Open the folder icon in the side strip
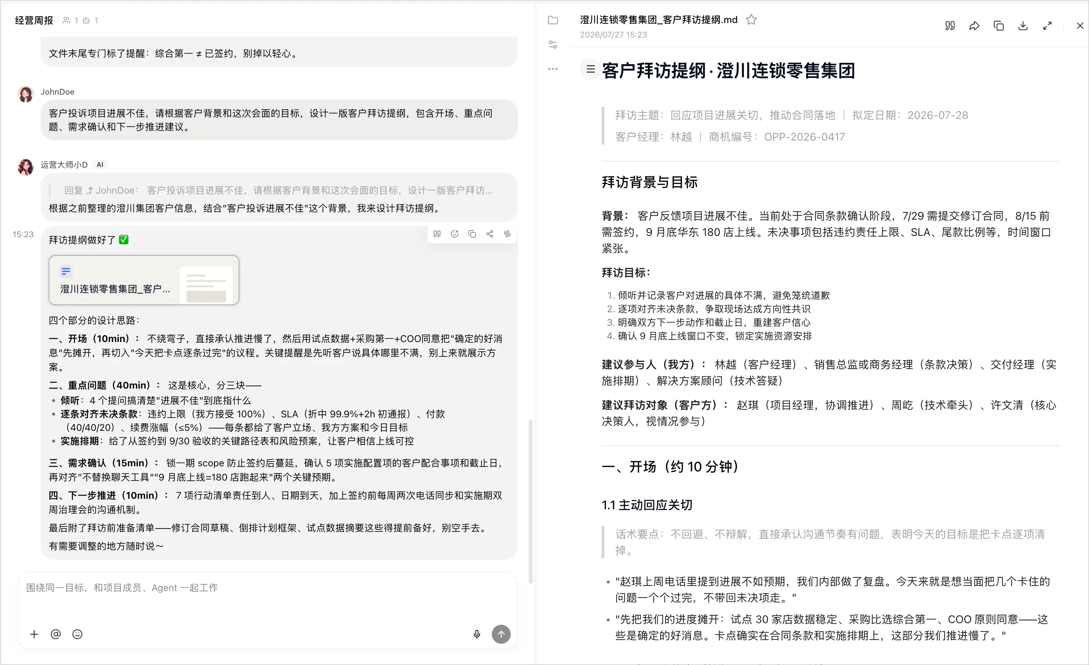1089x665 pixels. click(553, 20)
